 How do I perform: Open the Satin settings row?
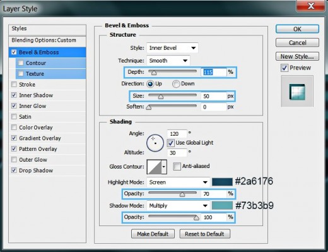47,117
